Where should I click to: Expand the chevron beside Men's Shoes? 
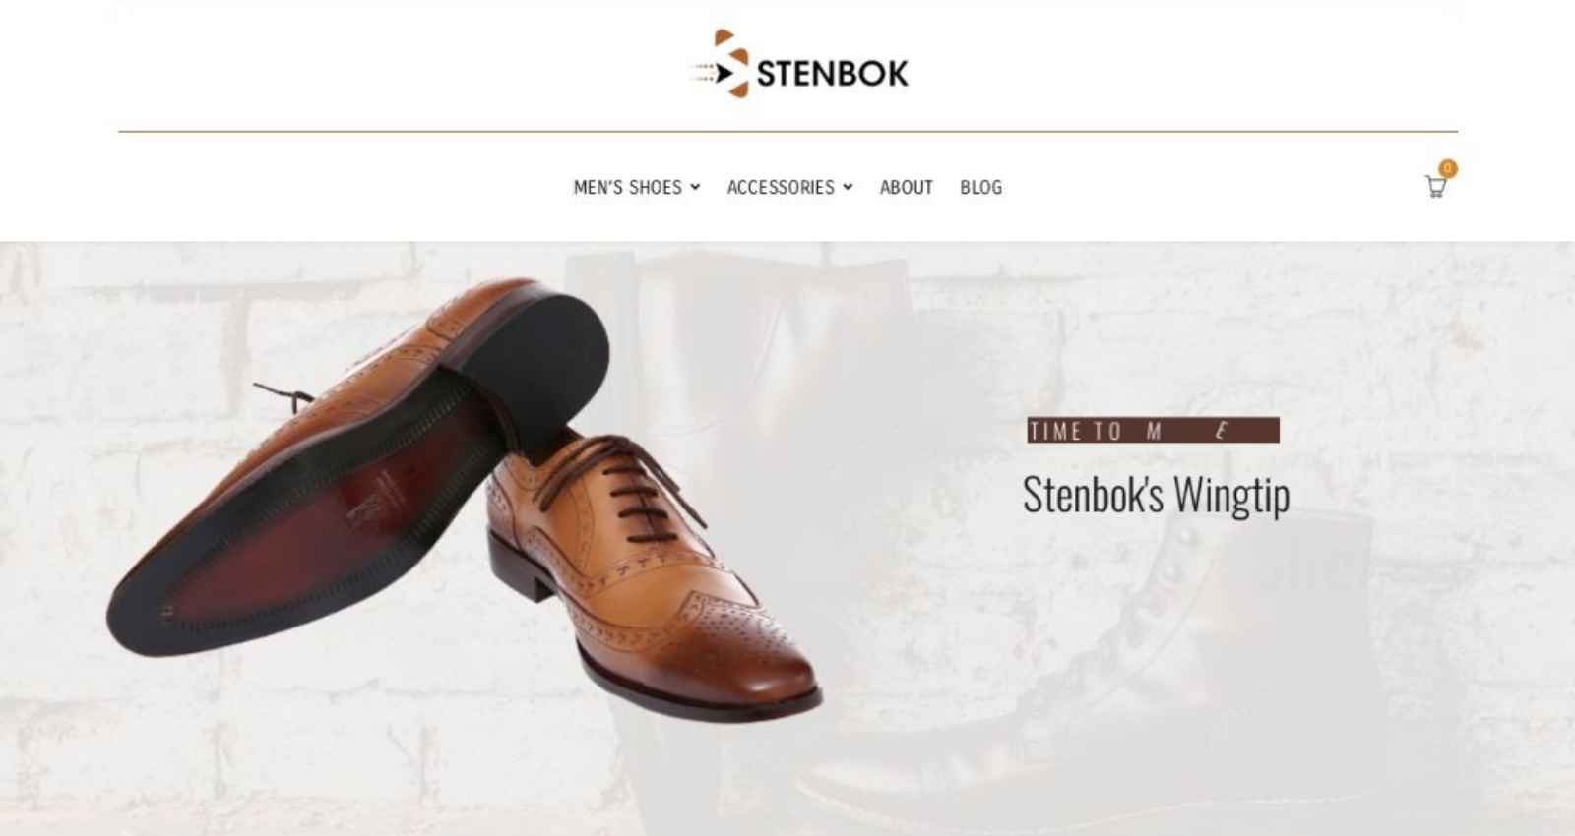pyautogui.click(x=695, y=187)
